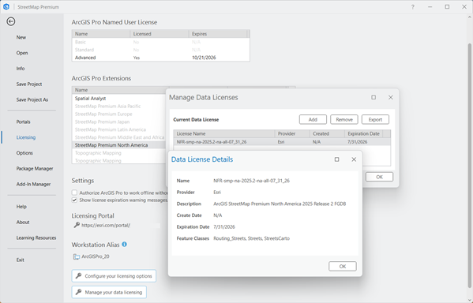
Task: Click OK in the Manage Data Licenses dialog
Action: (380, 177)
